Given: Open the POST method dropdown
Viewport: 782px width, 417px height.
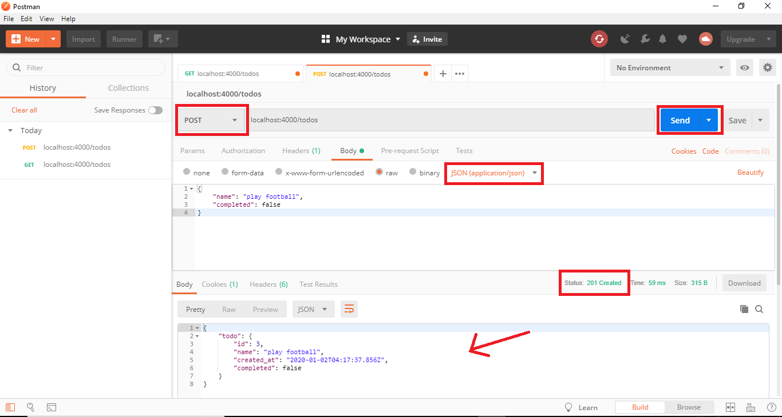Looking at the screenshot, I should 211,120.
